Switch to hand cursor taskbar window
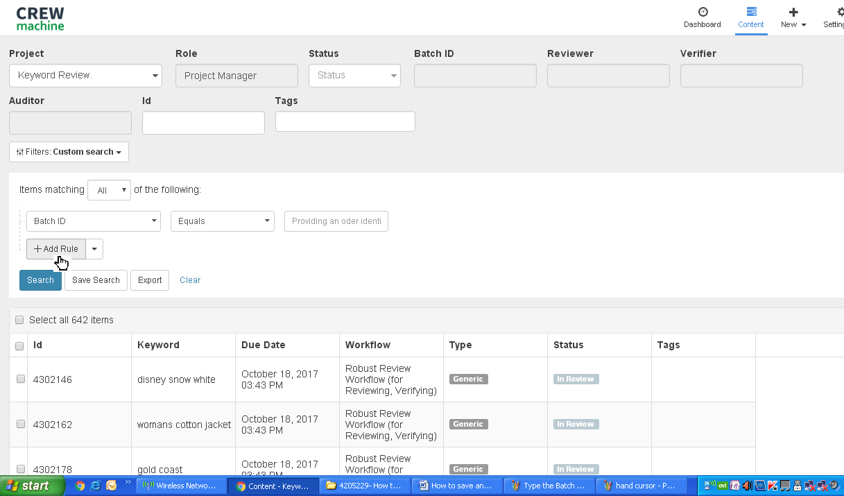 643,486
